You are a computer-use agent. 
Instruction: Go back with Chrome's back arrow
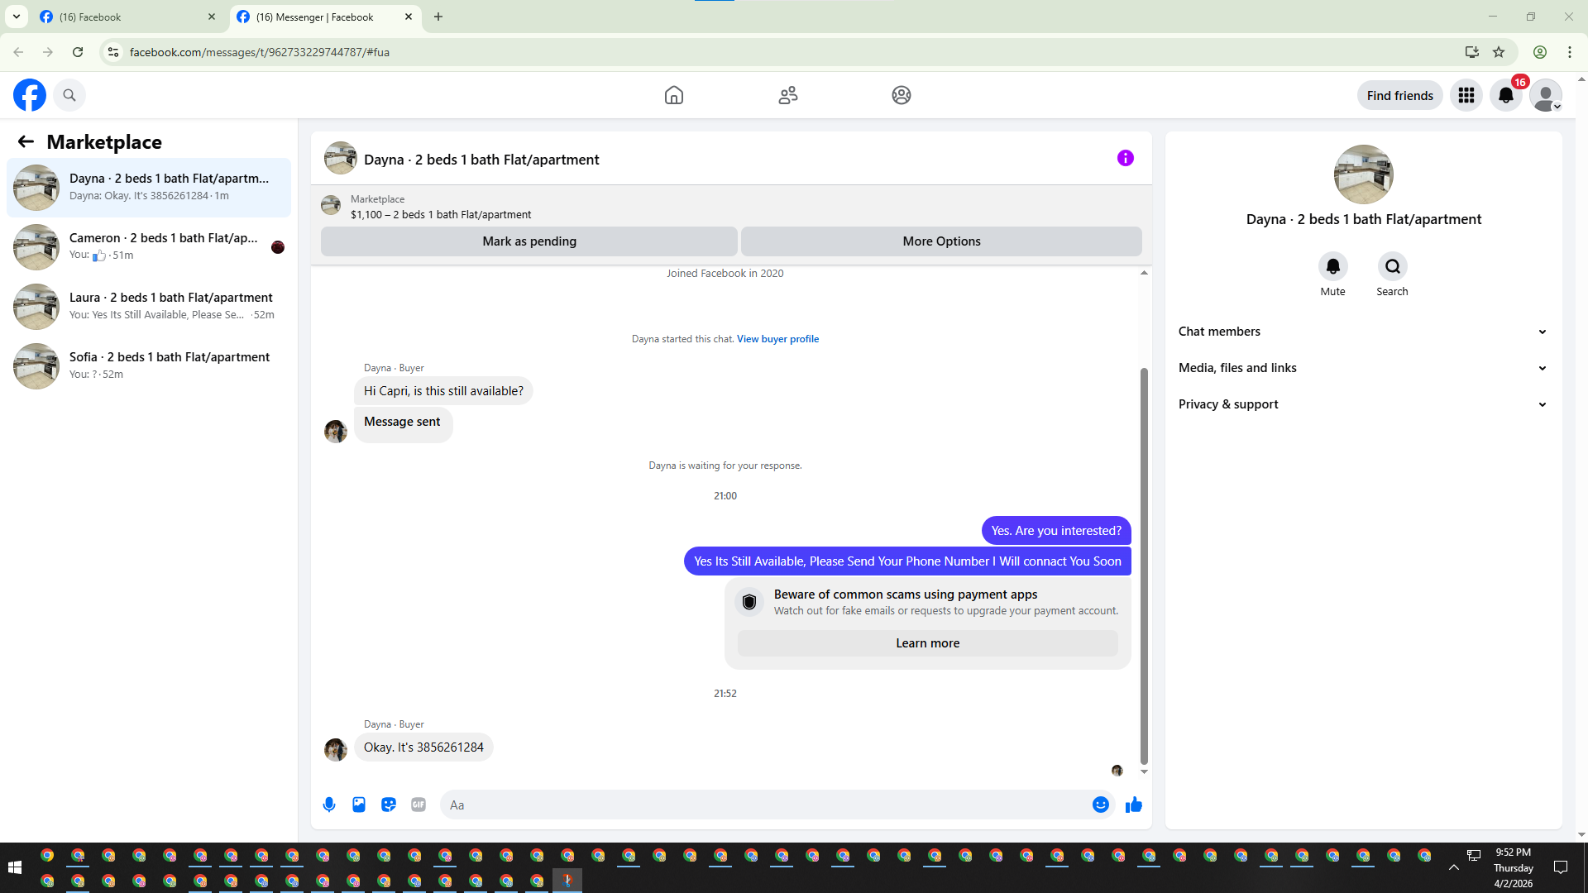(18, 52)
